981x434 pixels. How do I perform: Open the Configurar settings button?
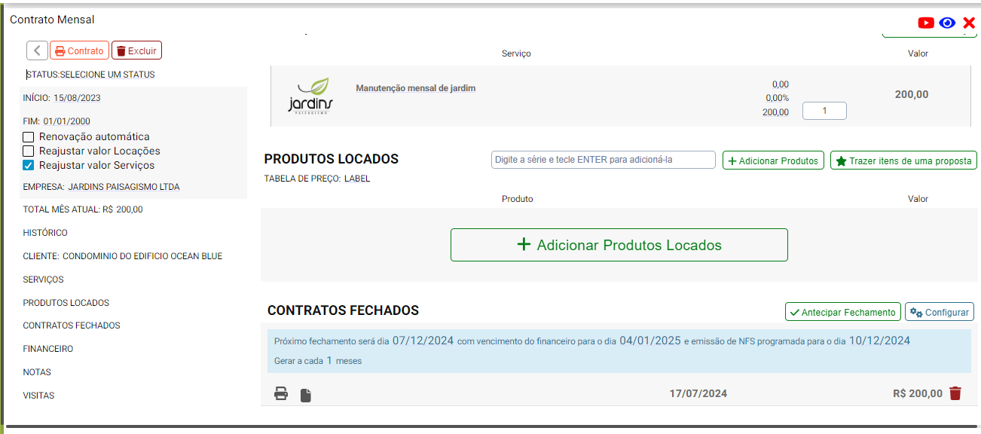coord(939,312)
